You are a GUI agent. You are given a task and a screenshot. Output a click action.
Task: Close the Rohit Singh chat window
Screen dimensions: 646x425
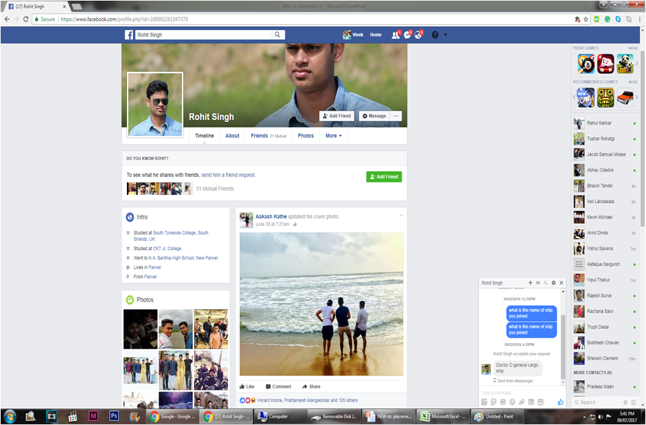coord(561,283)
